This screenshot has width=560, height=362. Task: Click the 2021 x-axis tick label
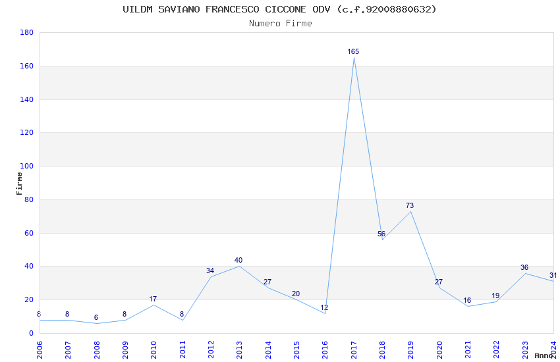(x=468, y=350)
